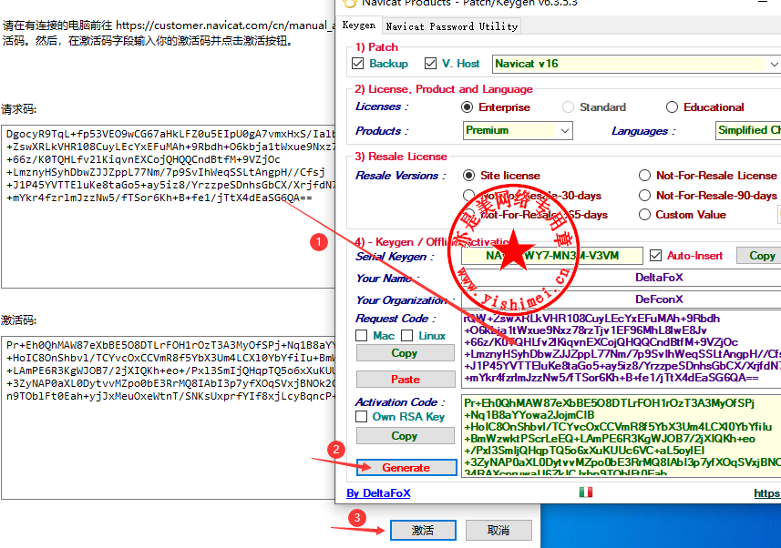This screenshot has height=548, width=781.
Task: Toggle the Auto-Insert checkbox
Action: click(655, 255)
